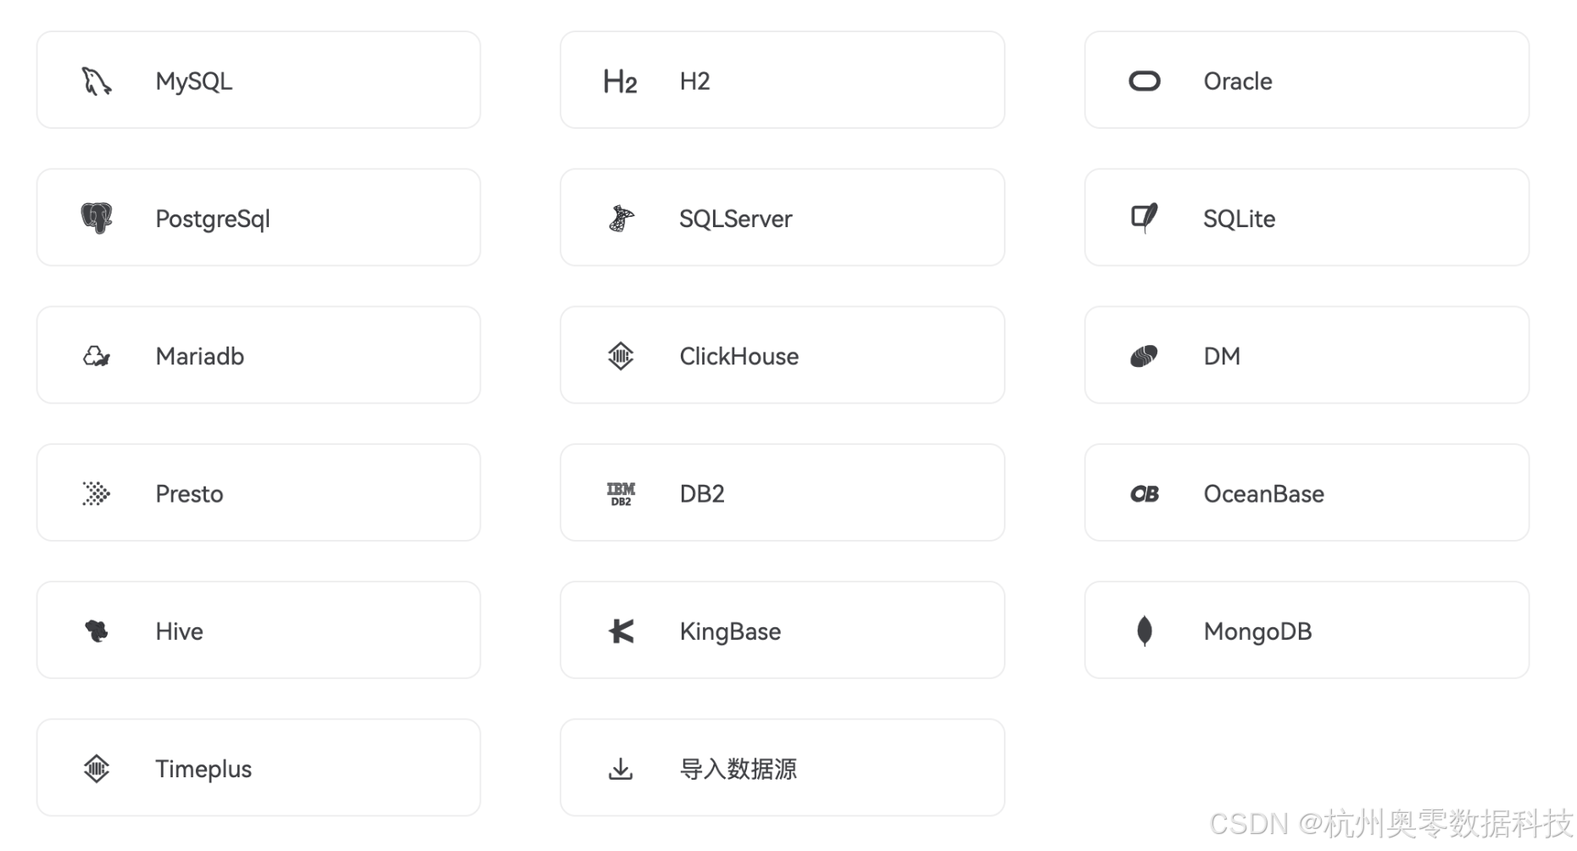Select the PostgreSql text label
This screenshot has width=1577, height=851.
tap(213, 220)
